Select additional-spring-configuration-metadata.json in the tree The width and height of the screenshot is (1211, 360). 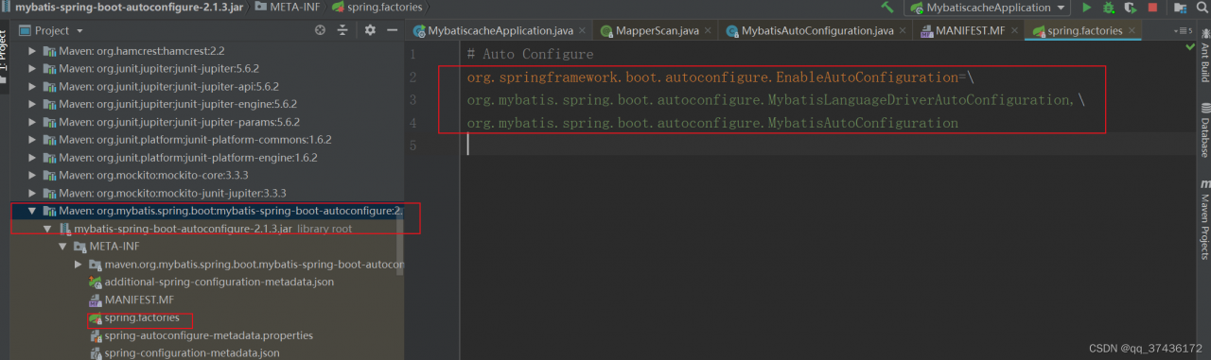(x=219, y=282)
